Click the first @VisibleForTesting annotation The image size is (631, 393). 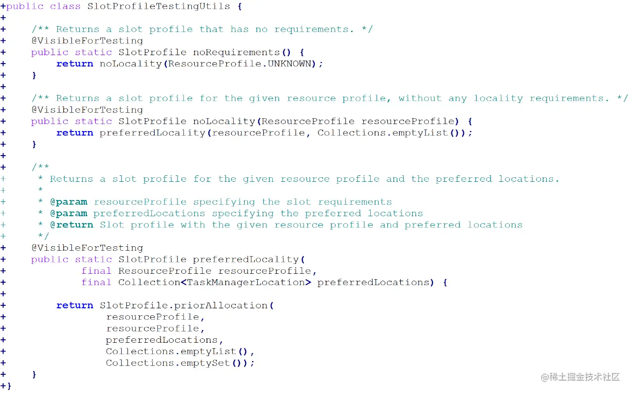point(87,41)
